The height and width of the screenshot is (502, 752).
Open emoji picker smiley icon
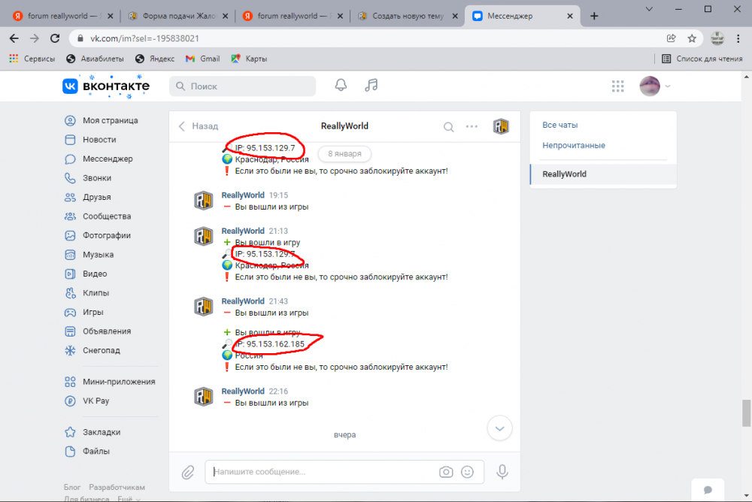tap(467, 472)
